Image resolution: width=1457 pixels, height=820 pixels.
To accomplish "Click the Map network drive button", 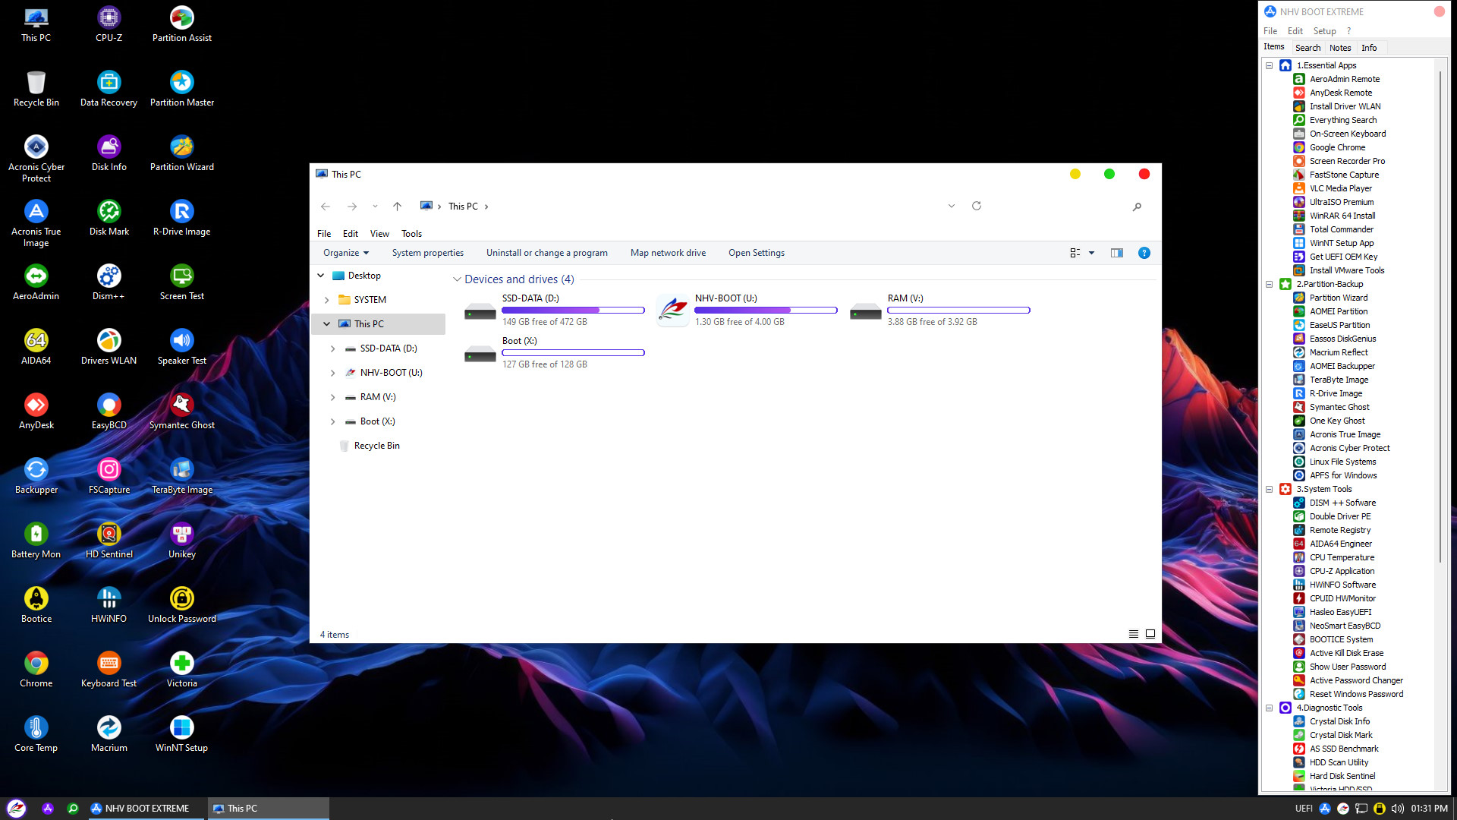I will coord(668,253).
